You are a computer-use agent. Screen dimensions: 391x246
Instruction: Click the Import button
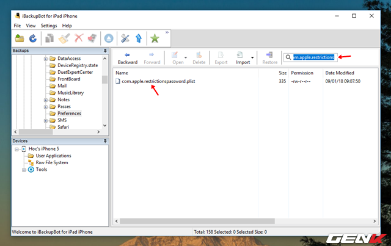[243, 59]
